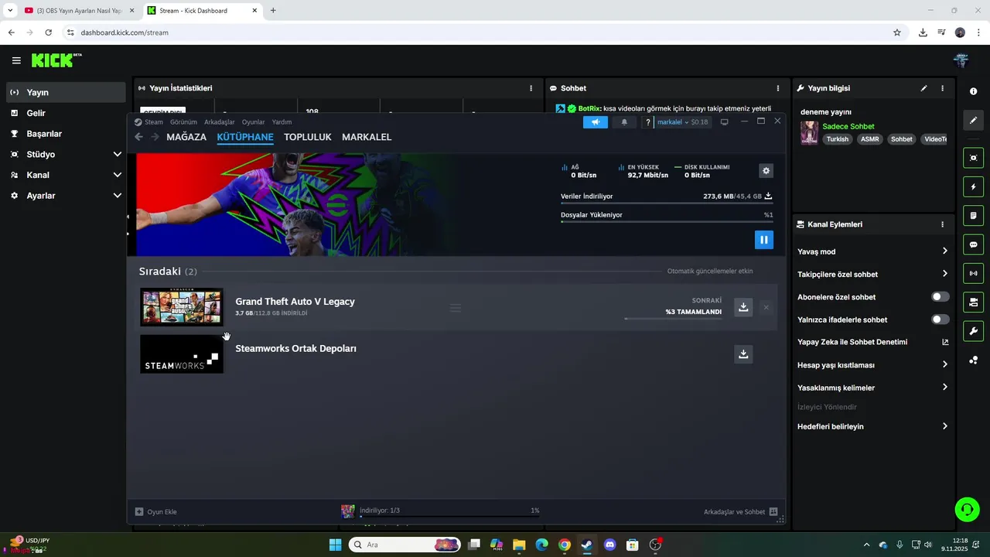Open Steam MAĞAZA tab
Screen dimensions: 990x557
click(x=186, y=137)
